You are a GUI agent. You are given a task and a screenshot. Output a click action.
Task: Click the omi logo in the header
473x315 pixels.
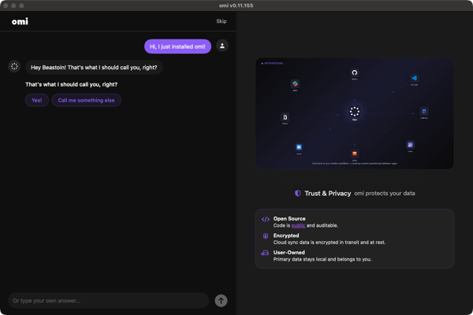[20, 21]
